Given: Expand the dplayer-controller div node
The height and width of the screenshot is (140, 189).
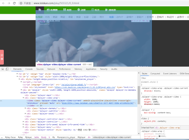Looking at the screenshot, I should click(x=23, y=122).
